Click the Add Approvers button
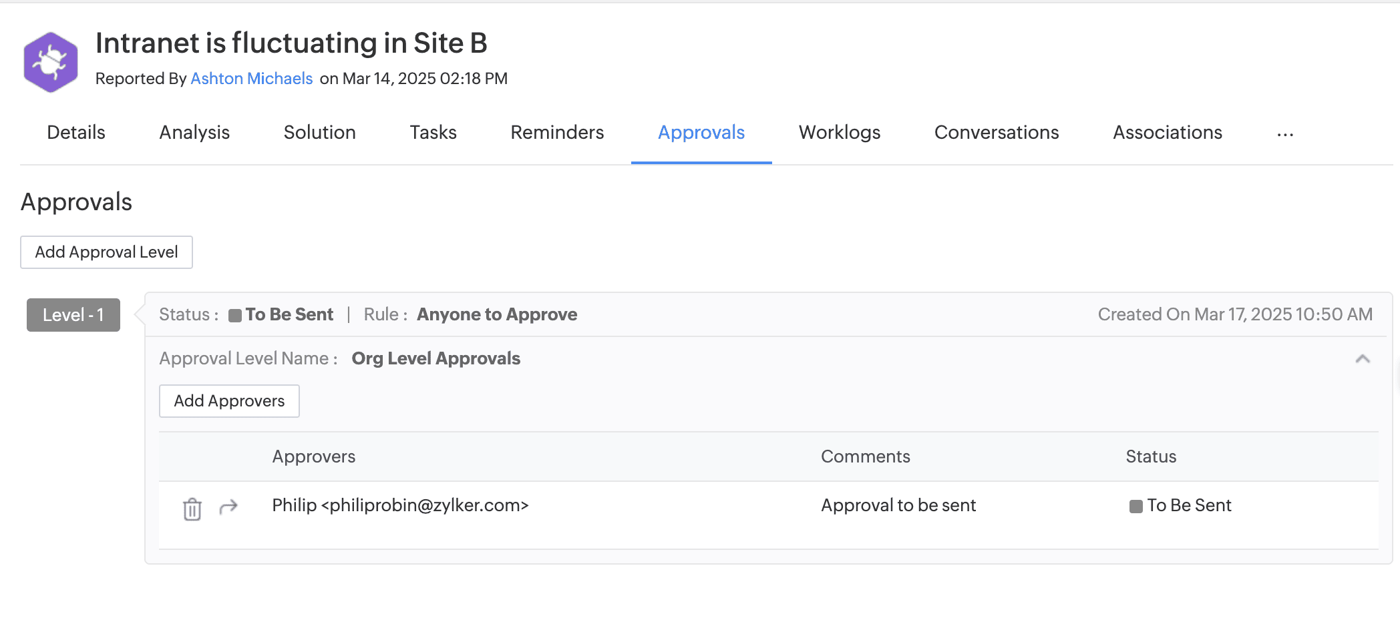1400x634 pixels. [x=229, y=401]
